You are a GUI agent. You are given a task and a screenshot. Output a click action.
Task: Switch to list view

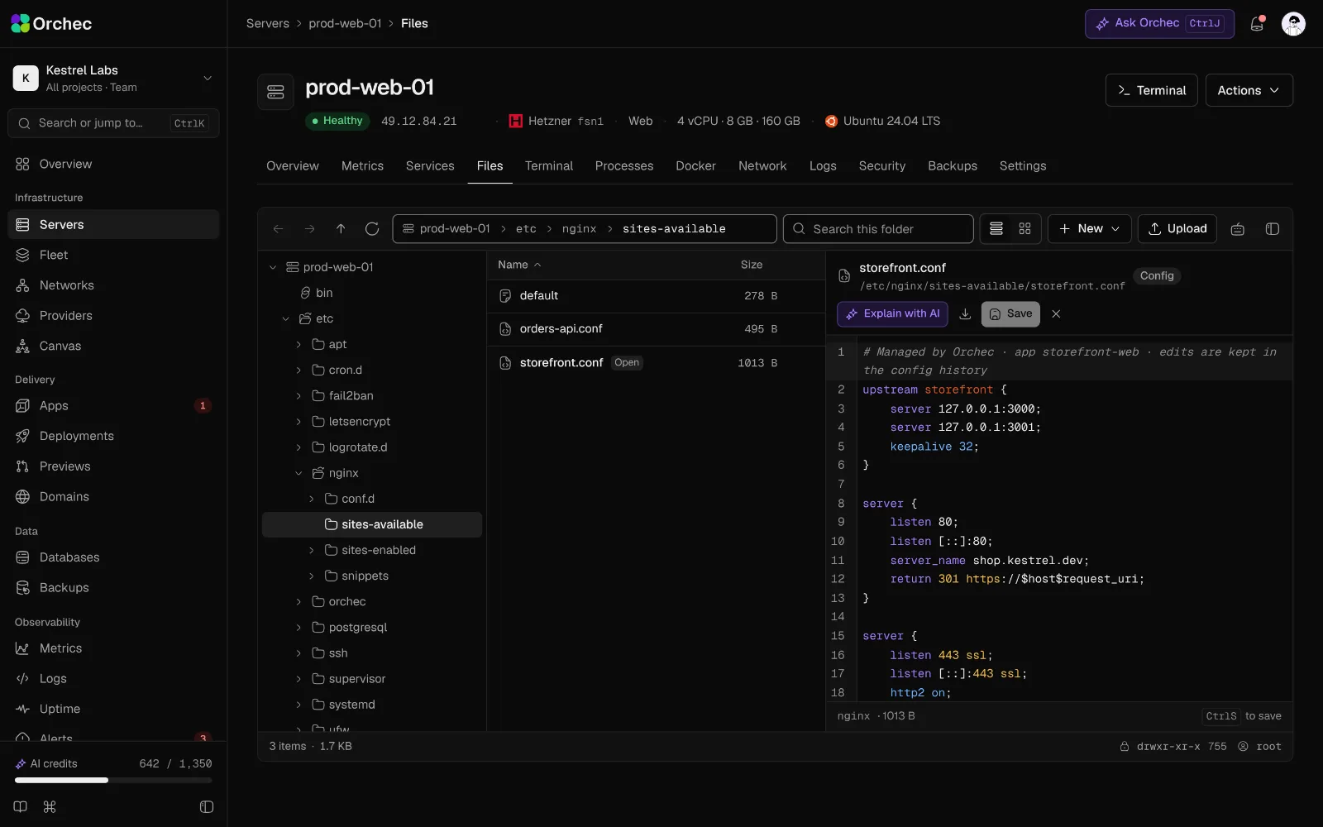click(996, 229)
